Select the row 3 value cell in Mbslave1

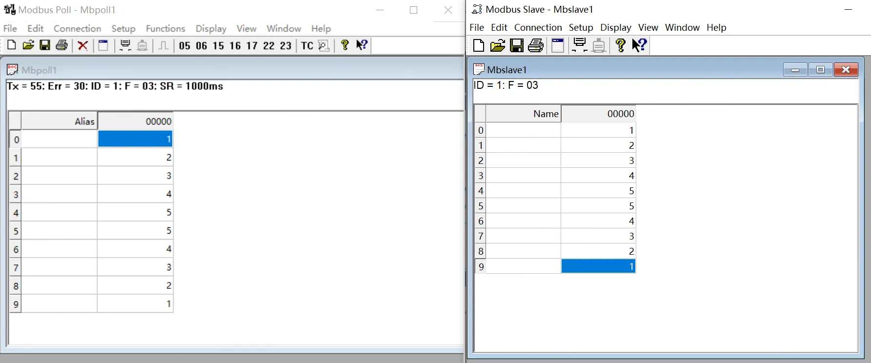point(598,176)
